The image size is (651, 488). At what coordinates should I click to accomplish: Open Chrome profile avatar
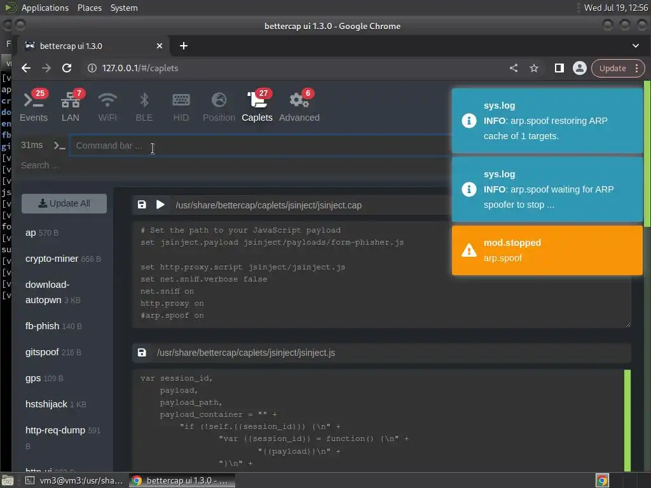click(x=580, y=68)
